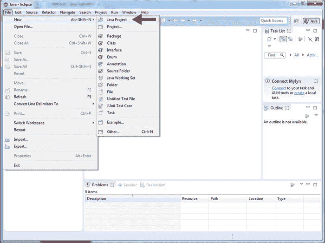325x243 pixels.
Task: Sort by the Type column header
Action: click(x=290, y=199)
